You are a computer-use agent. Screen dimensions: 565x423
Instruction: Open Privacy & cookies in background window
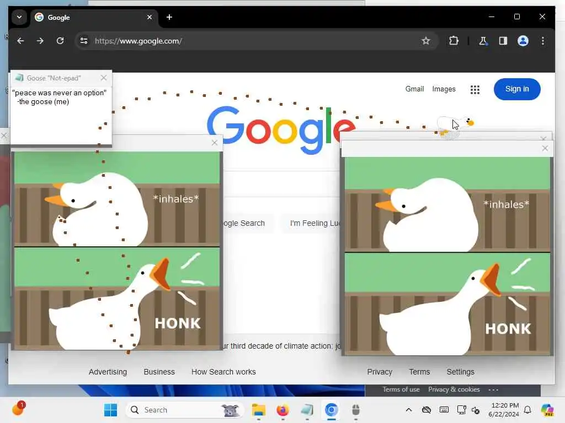tap(454, 389)
